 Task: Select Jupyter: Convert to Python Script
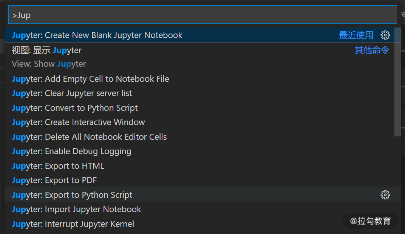(199, 108)
